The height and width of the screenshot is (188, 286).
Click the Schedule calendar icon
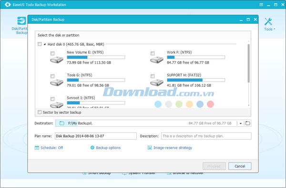pos(37,148)
